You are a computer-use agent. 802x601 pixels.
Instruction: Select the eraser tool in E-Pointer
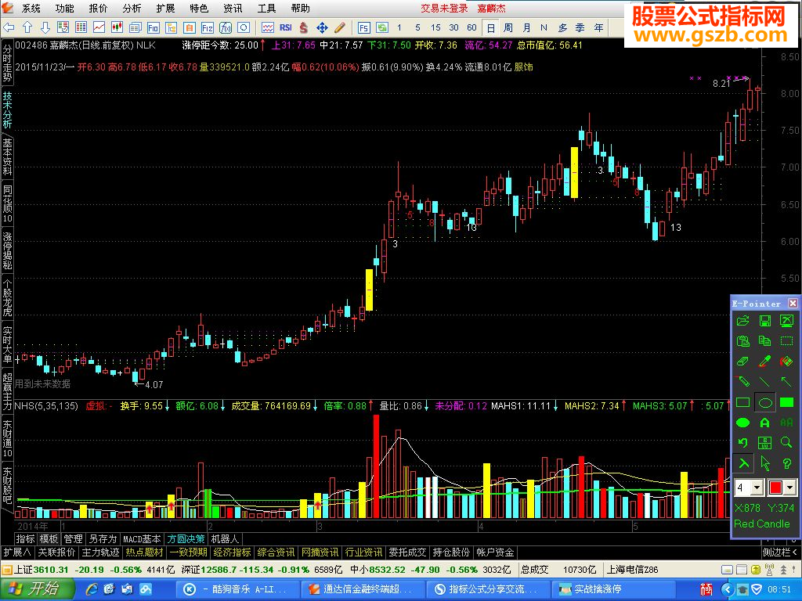pyautogui.click(x=742, y=362)
